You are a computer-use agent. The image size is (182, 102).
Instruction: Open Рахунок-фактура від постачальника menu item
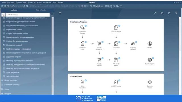(x=21, y=22)
